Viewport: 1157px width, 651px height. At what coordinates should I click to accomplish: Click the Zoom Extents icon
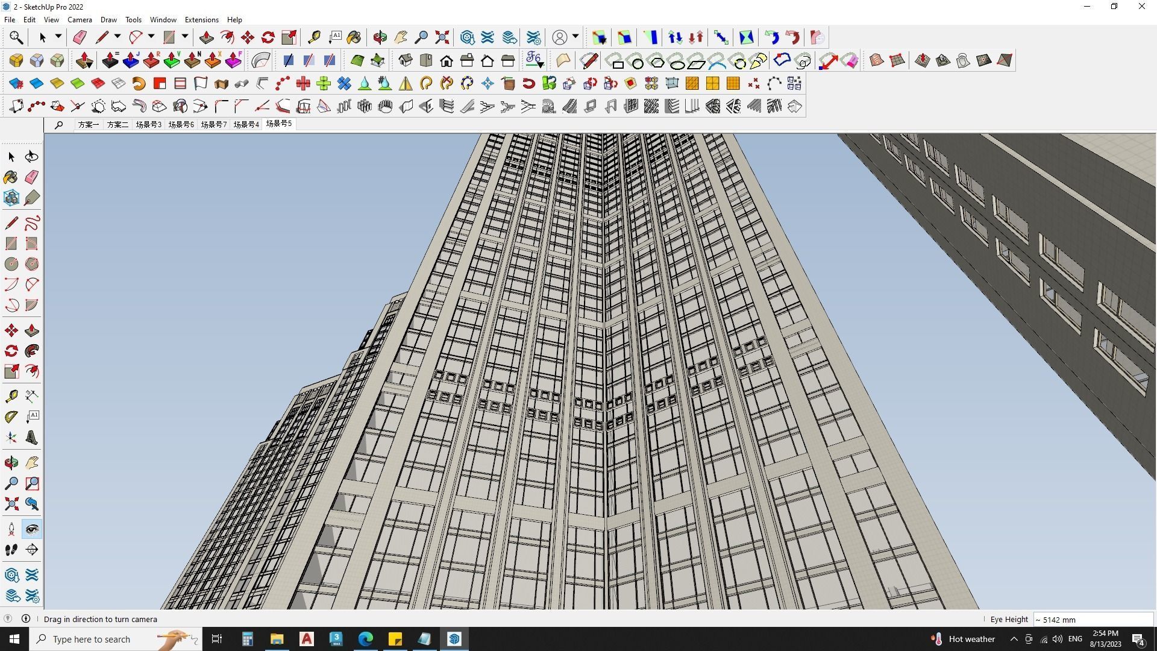[x=11, y=504]
